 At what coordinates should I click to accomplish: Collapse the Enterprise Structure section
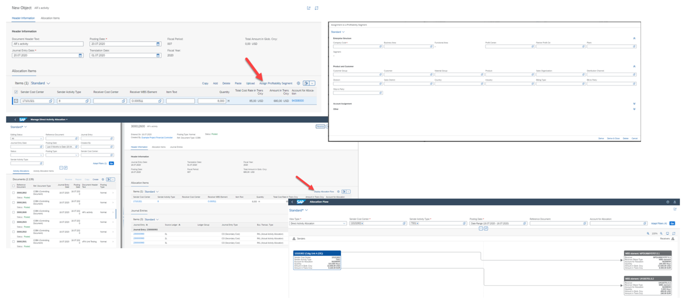634,39
